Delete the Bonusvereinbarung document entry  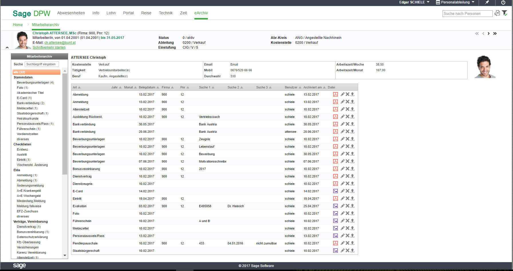click(x=347, y=169)
